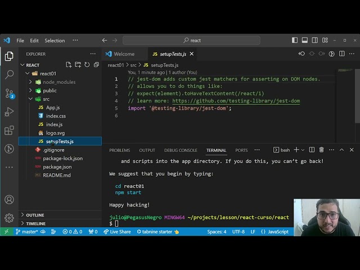The width and height of the screenshot is (360, 270).
Task: Open Explorer views and more actions menu
Action: (93, 54)
